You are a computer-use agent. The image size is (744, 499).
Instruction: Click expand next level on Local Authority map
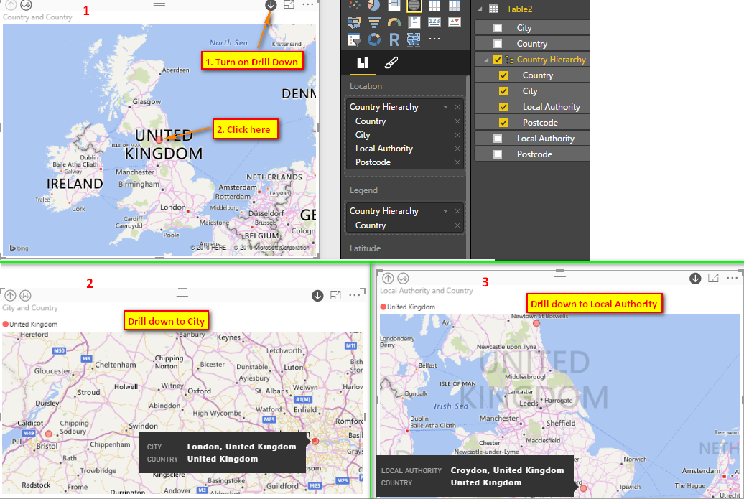coord(404,278)
